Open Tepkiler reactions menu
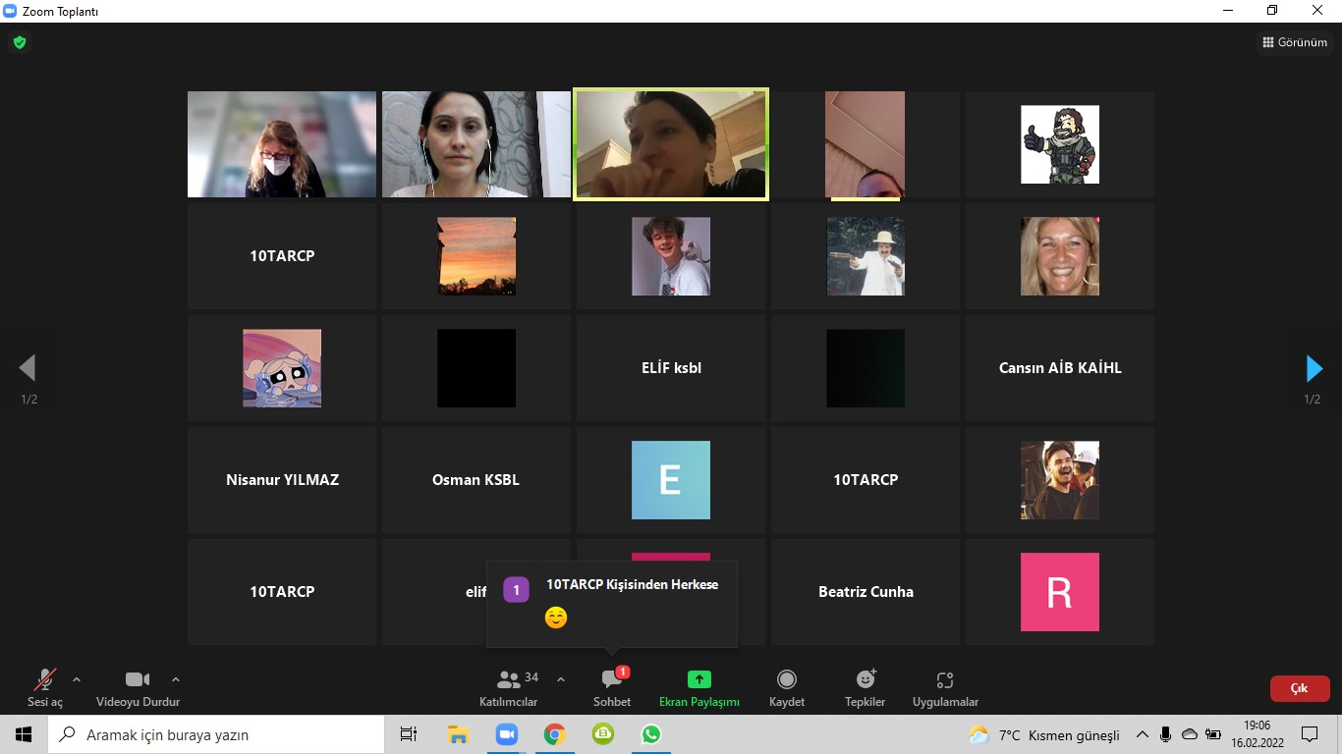 point(866,688)
